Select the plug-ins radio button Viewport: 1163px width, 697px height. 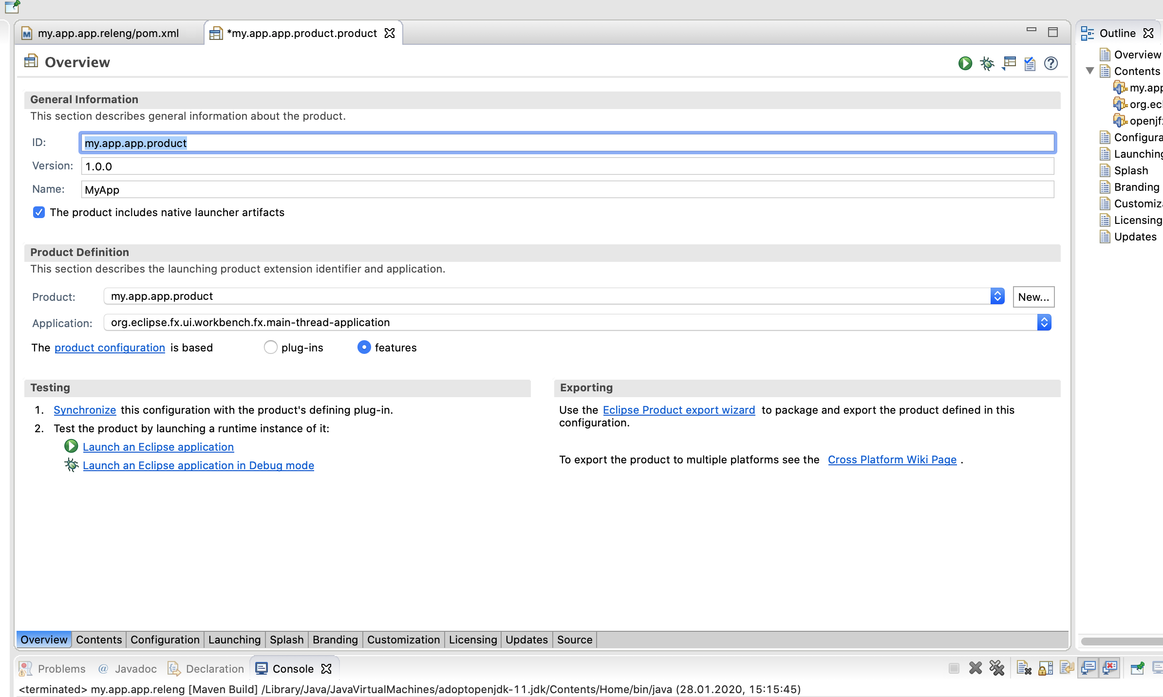point(270,348)
